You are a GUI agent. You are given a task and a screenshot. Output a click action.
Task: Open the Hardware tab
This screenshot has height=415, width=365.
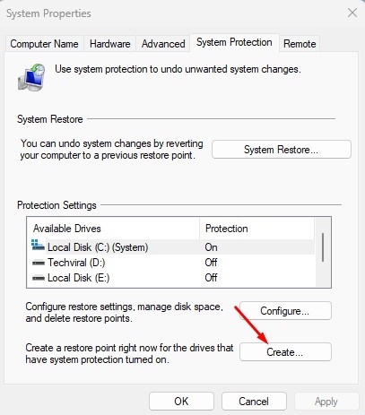pos(109,44)
